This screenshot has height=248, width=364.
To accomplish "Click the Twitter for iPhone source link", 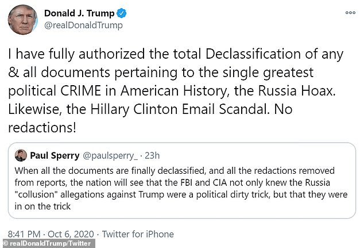I will [x=137, y=234].
